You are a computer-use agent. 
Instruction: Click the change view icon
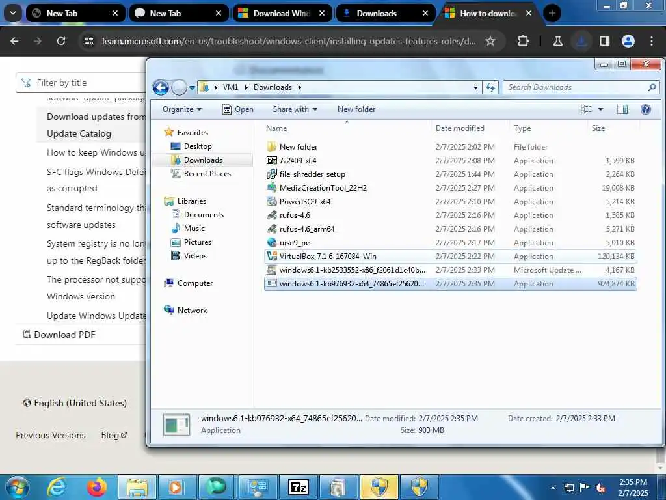[x=587, y=109]
